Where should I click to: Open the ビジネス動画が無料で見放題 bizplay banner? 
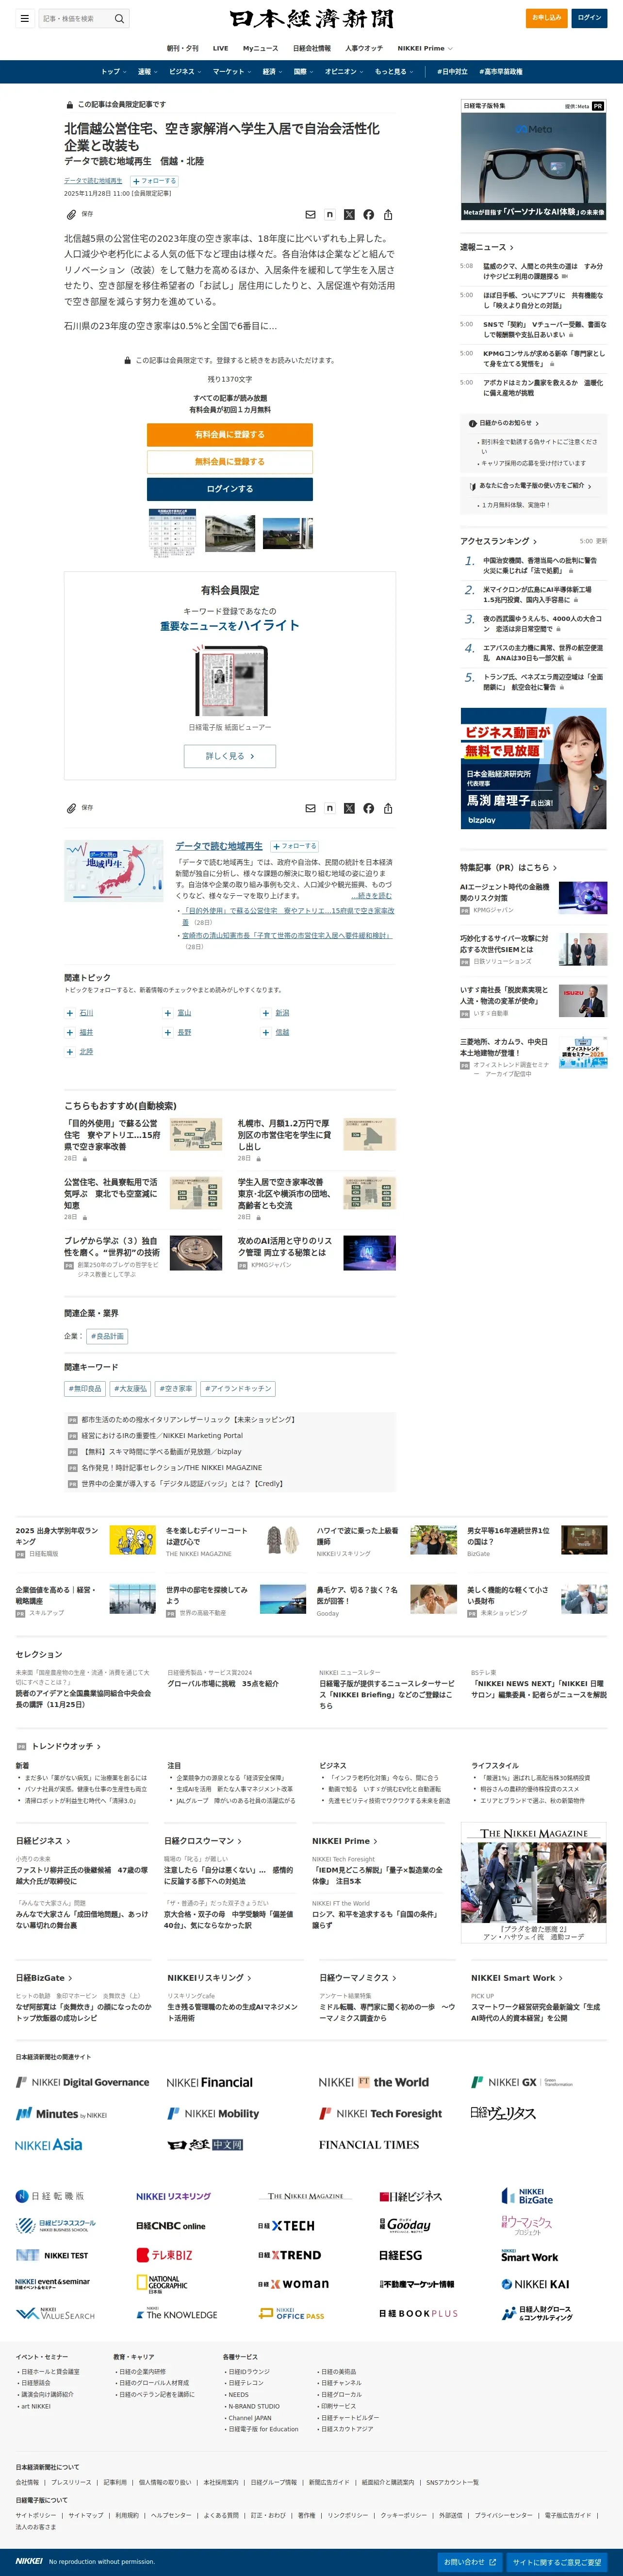tap(533, 768)
